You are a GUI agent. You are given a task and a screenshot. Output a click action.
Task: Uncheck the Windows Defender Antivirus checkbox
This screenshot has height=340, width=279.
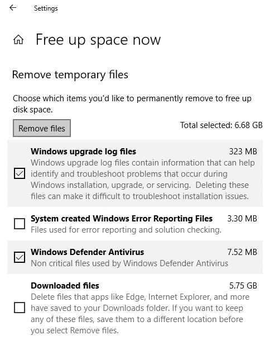pos(20,257)
